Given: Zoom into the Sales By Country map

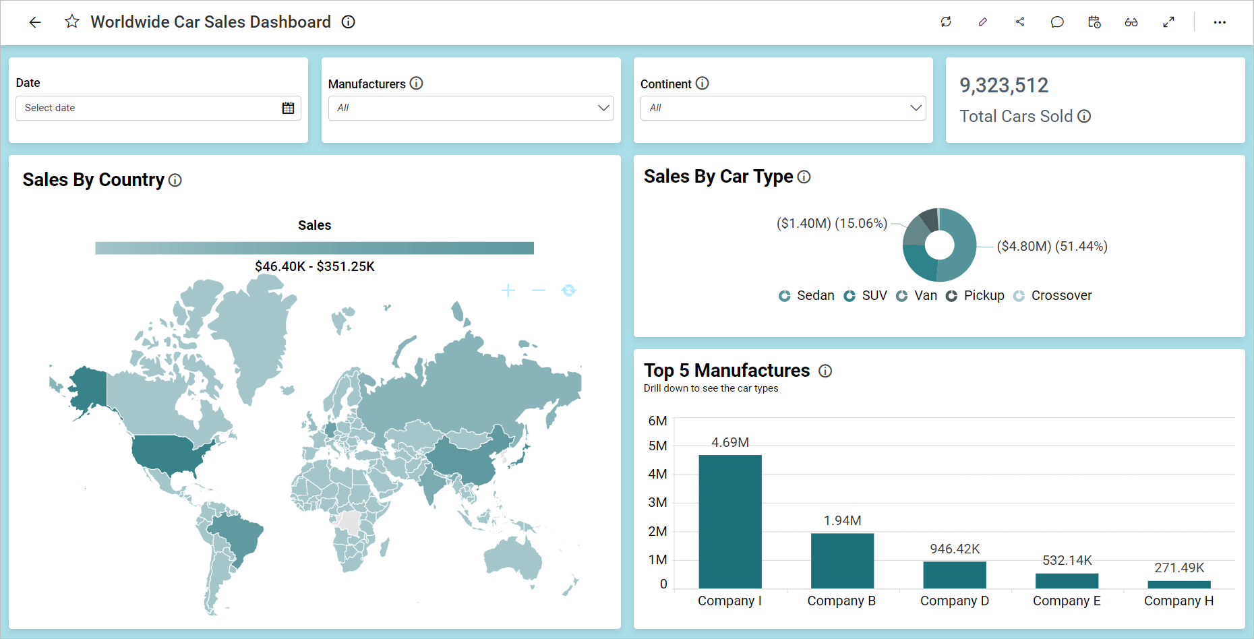Looking at the screenshot, I should coord(508,290).
